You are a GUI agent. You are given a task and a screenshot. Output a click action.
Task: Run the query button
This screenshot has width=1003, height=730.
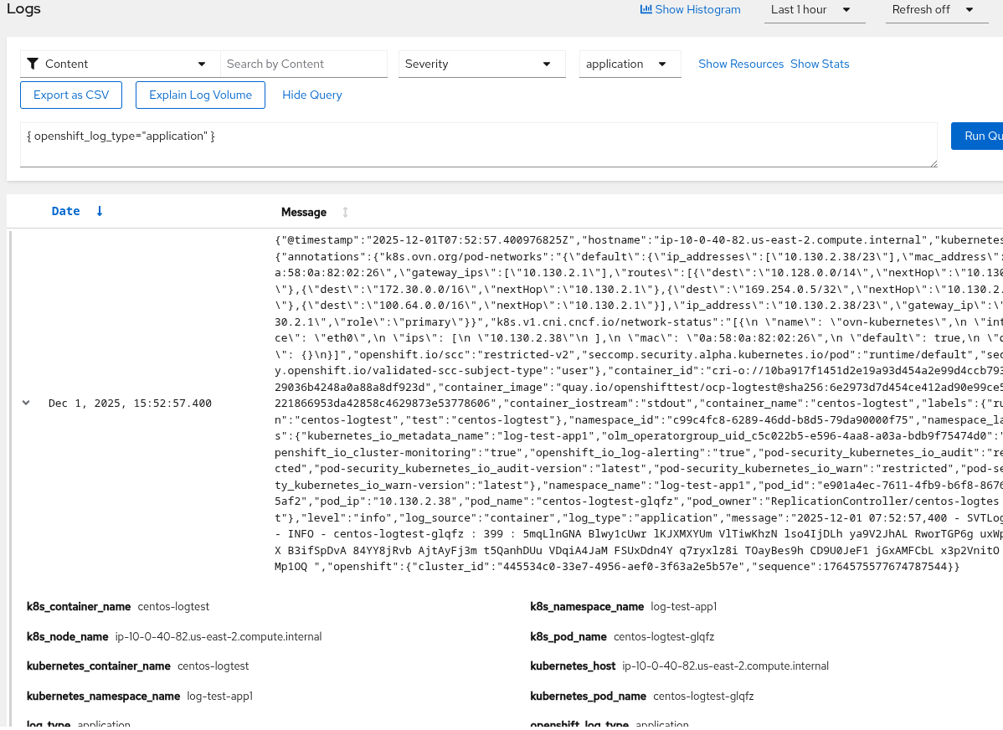click(977, 136)
